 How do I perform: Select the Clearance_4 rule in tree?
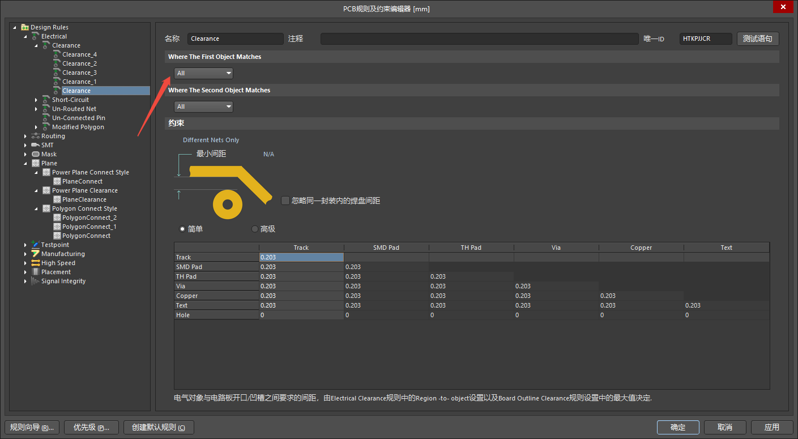[x=79, y=54]
